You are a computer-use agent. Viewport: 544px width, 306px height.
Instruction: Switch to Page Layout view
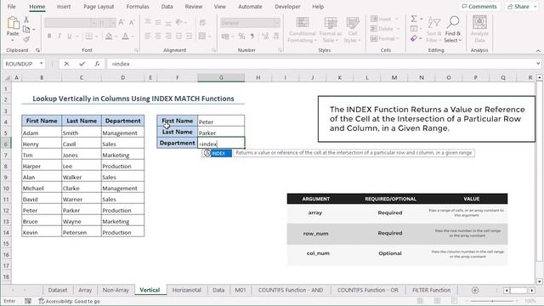pos(437,301)
